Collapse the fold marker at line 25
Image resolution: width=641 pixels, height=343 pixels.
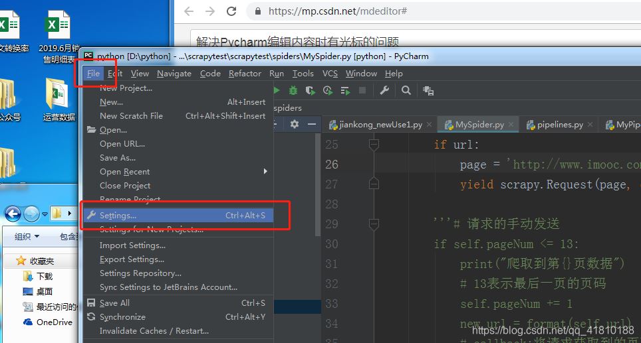pyautogui.click(x=374, y=145)
